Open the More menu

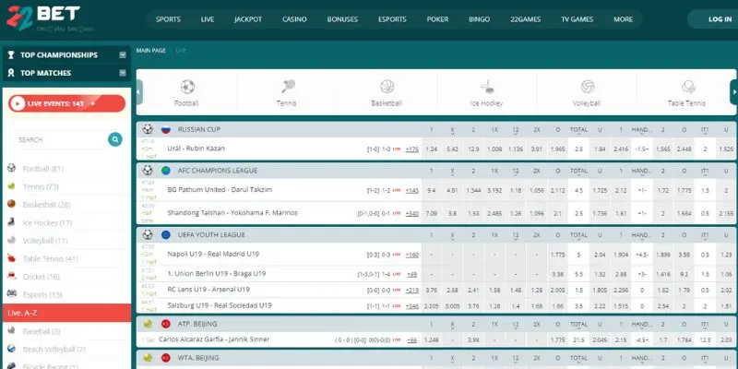click(x=624, y=19)
